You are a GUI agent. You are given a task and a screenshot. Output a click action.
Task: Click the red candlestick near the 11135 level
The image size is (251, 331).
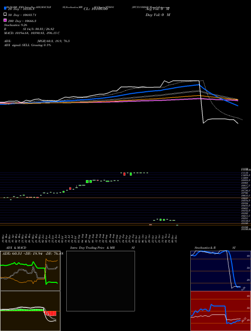(124, 174)
